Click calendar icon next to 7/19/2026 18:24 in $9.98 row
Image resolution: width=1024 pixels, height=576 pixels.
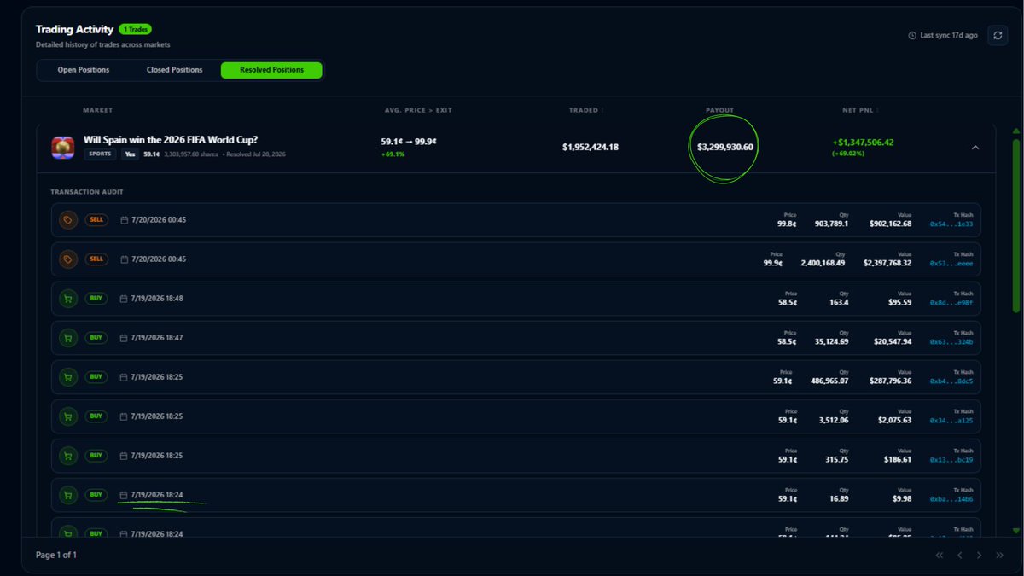[x=124, y=495]
